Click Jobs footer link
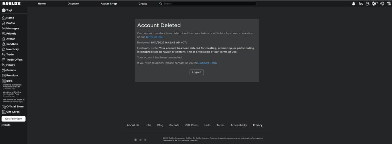The image size is (392, 144). pyautogui.click(x=148, y=125)
